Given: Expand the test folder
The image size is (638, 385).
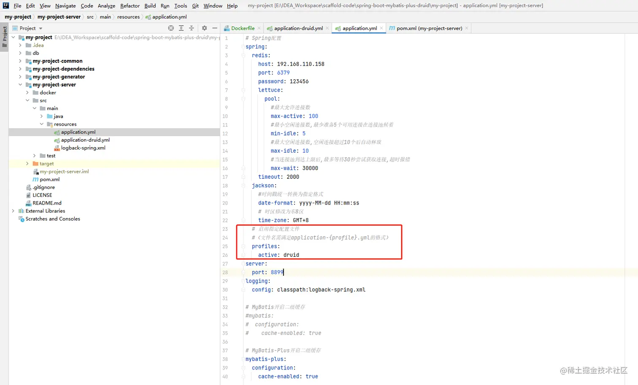Looking at the screenshot, I should 35,156.
